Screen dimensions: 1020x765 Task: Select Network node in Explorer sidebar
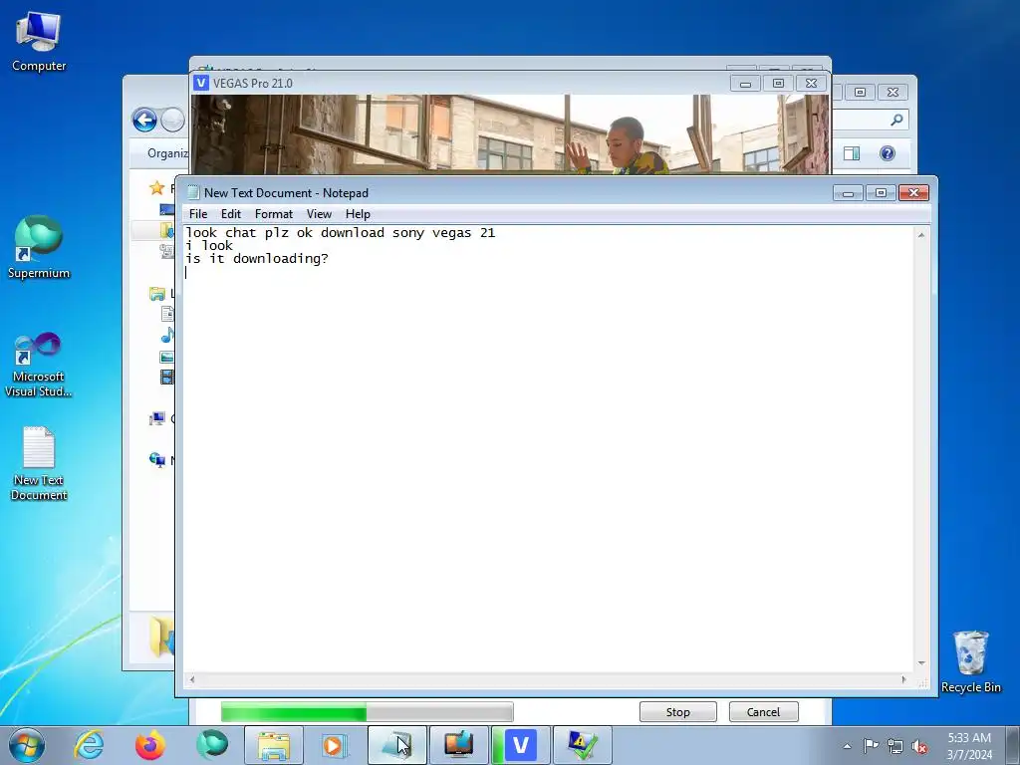pyautogui.click(x=156, y=460)
